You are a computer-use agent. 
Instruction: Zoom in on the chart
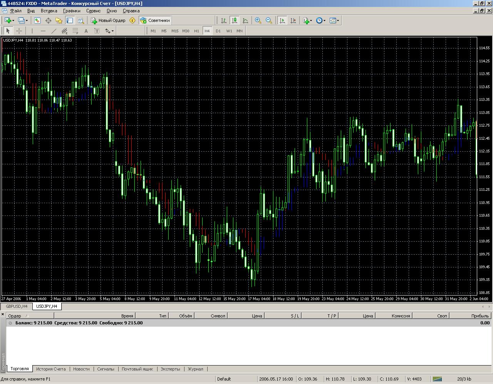coord(258,20)
